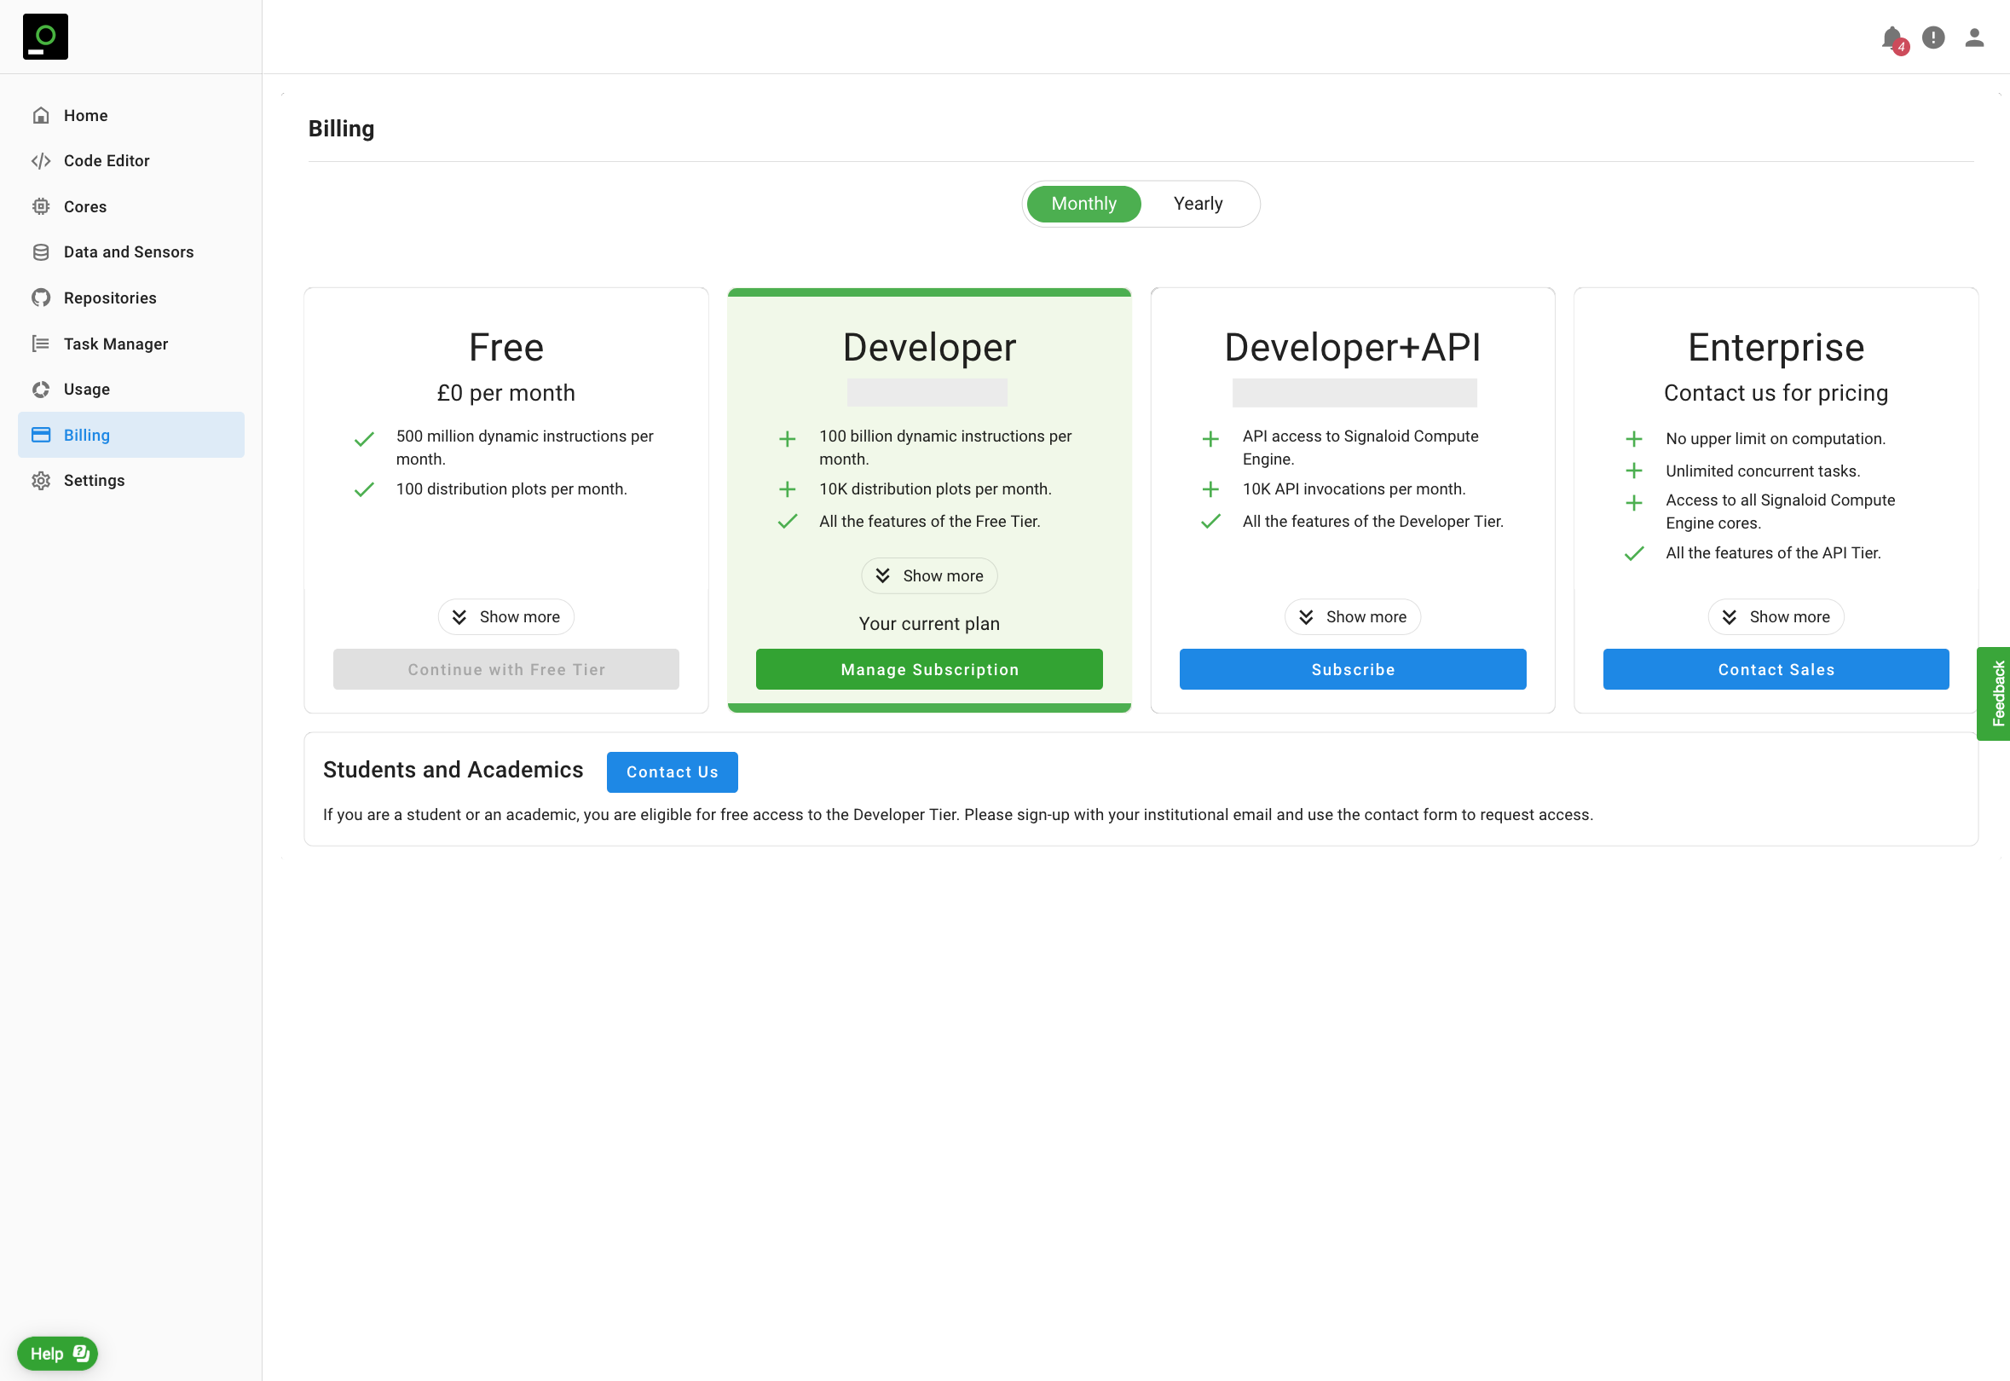Expand Show more on Enterprise plan
Screen dimensions: 2010x1381
(x=1776, y=617)
